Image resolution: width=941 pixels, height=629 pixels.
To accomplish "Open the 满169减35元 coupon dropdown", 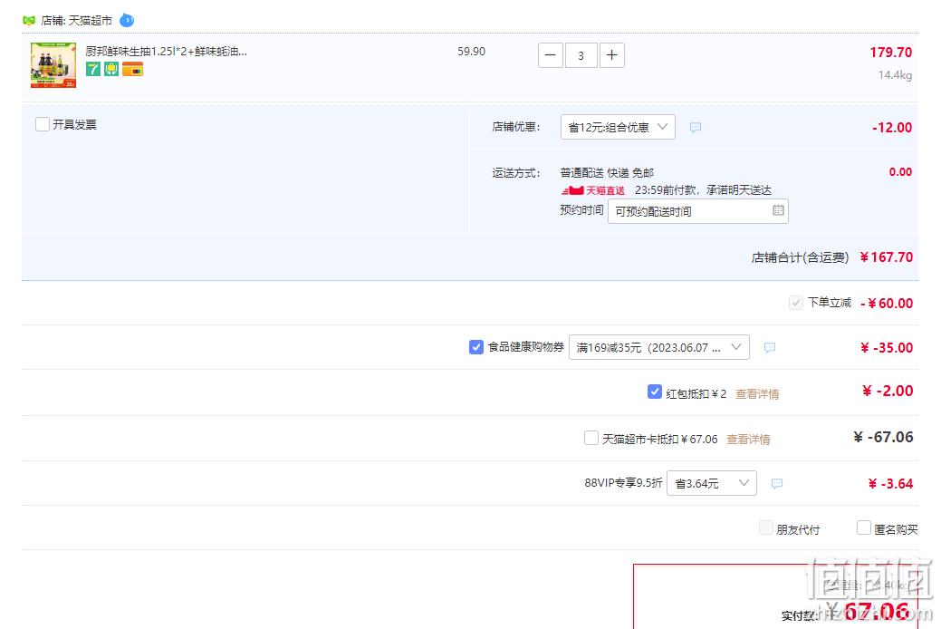I will click(x=659, y=347).
